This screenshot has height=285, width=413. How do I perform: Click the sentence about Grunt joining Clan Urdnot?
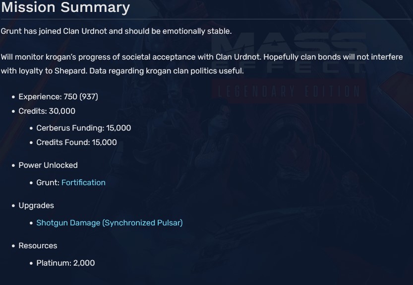(116, 31)
